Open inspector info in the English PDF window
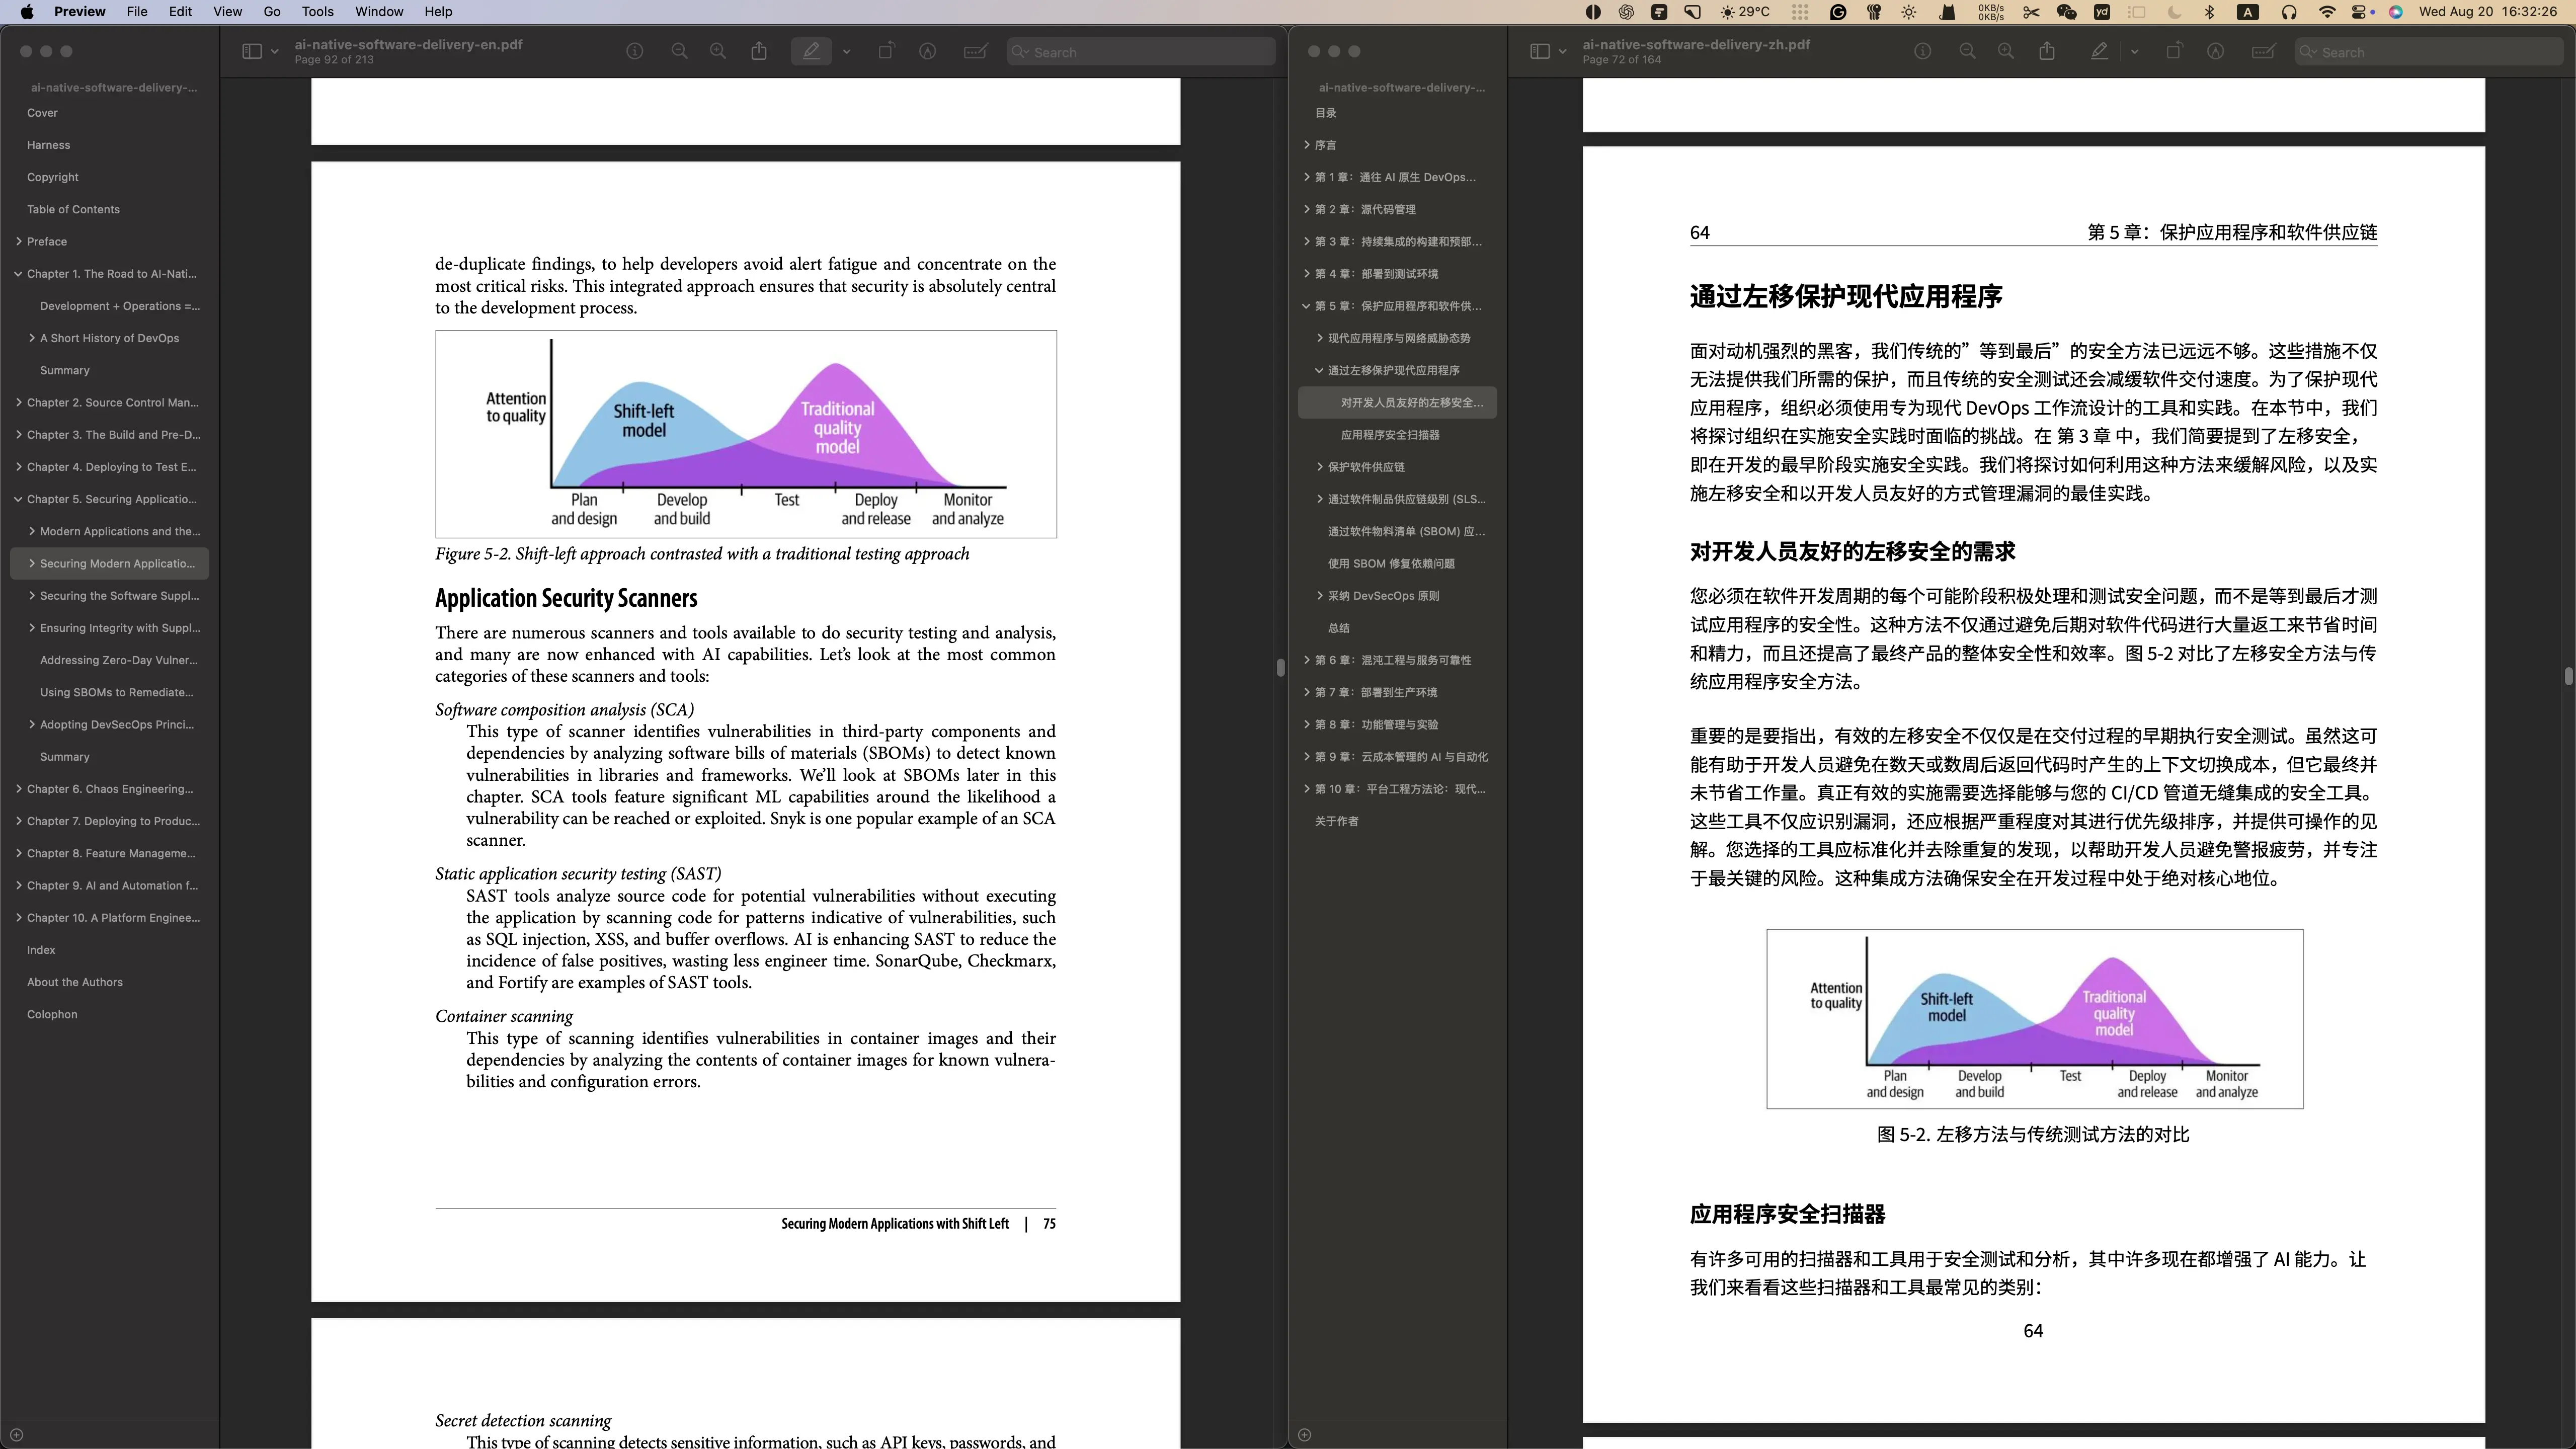2576x1449 pixels. point(634,51)
